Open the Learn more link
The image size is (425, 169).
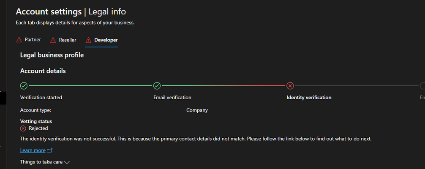click(33, 150)
